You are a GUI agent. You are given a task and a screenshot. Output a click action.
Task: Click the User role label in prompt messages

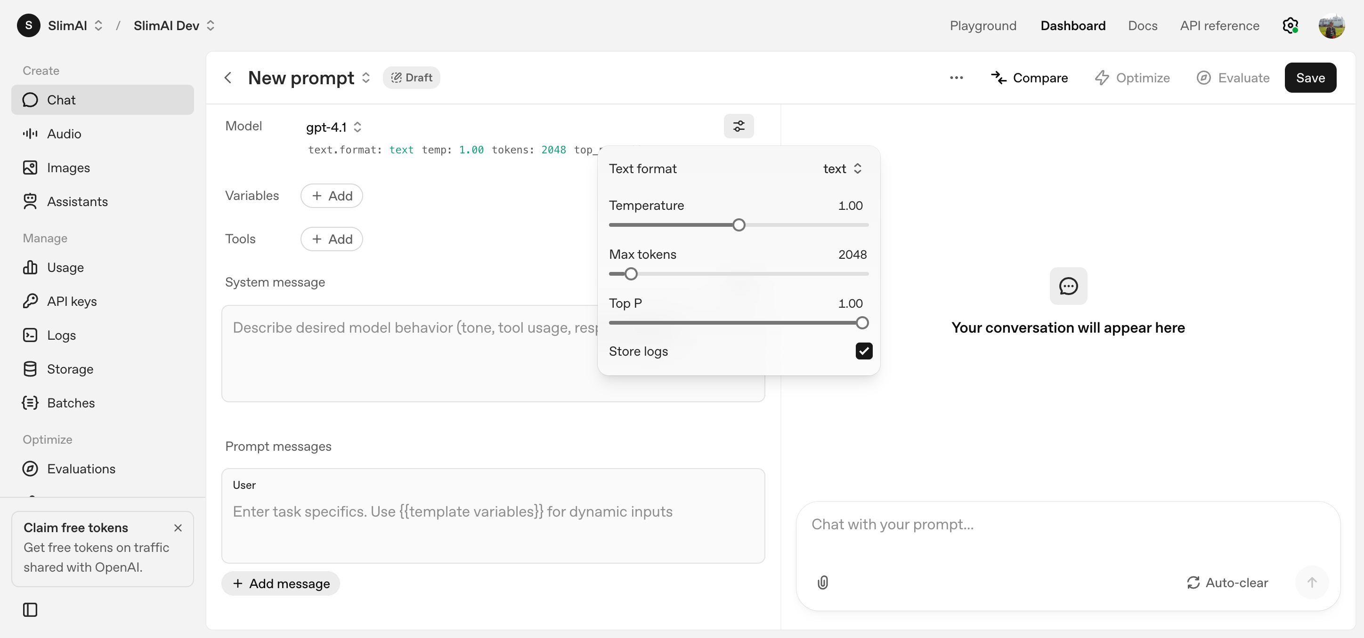tap(244, 485)
